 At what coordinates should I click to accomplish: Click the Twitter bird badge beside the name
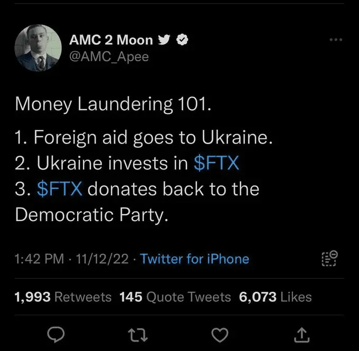pyautogui.click(x=165, y=40)
